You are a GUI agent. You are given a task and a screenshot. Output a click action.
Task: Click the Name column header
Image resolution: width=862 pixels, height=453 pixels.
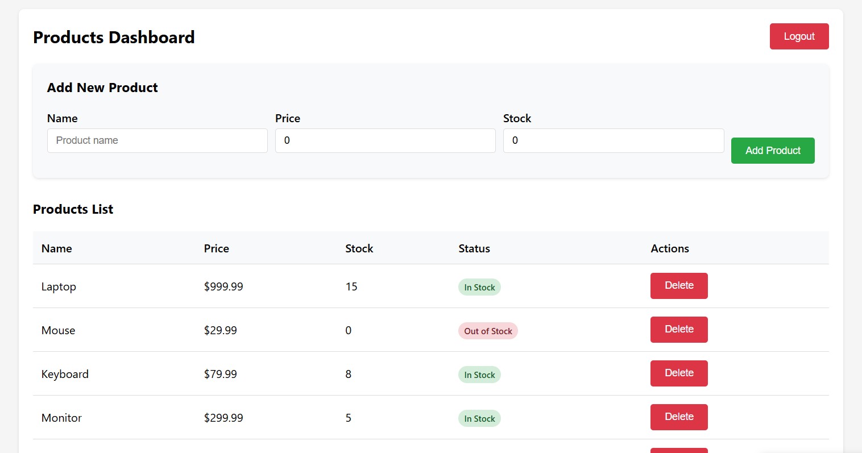pos(56,248)
